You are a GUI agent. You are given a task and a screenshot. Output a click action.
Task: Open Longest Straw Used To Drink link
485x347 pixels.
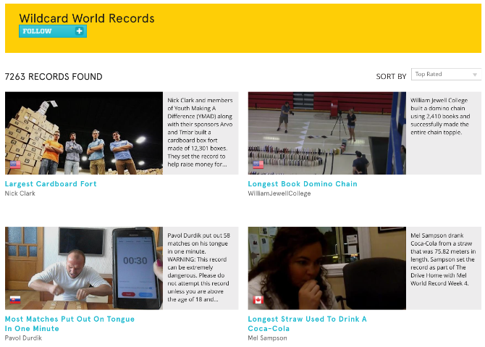(307, 324)
